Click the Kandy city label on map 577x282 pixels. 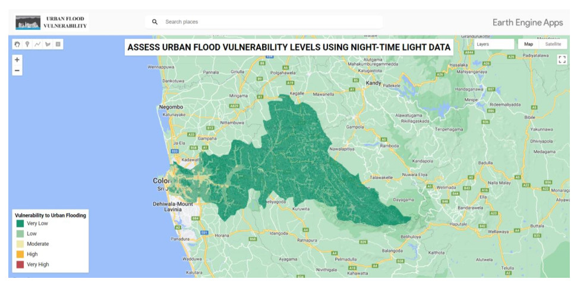[373, 83]
